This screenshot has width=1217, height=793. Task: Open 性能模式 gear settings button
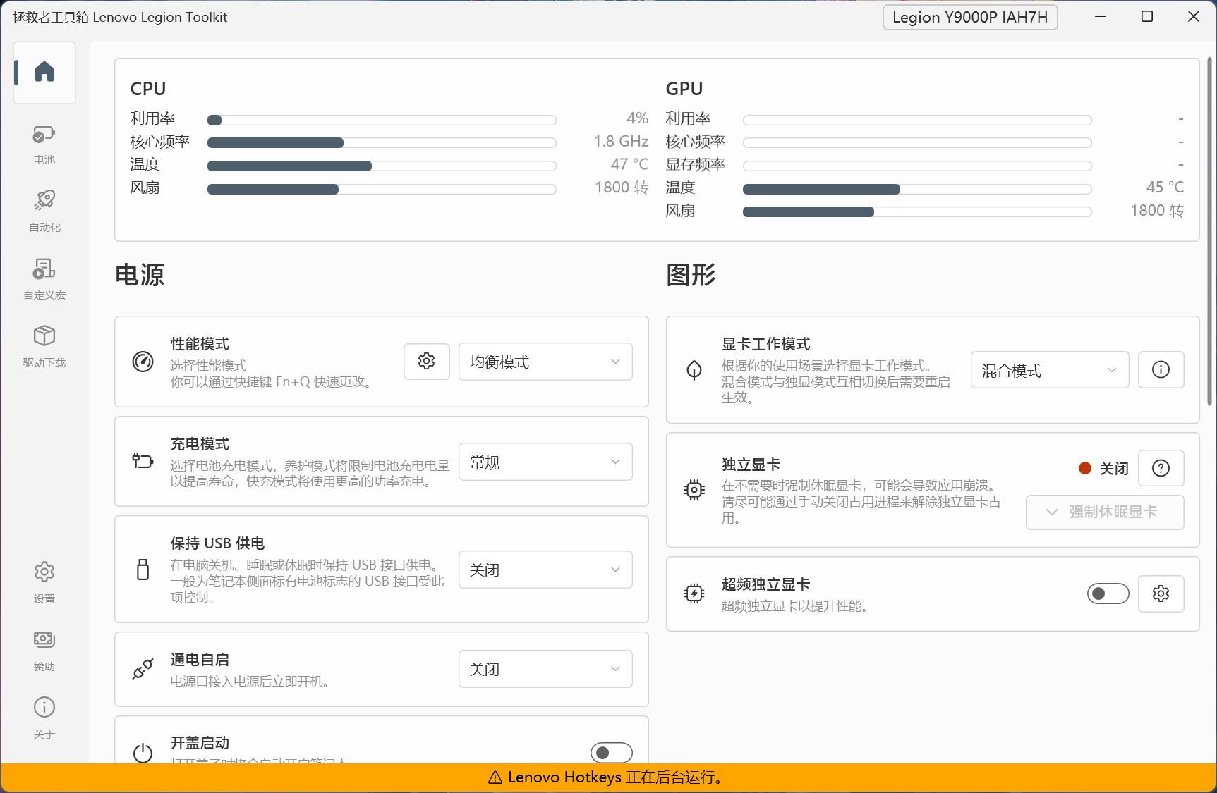427,362
